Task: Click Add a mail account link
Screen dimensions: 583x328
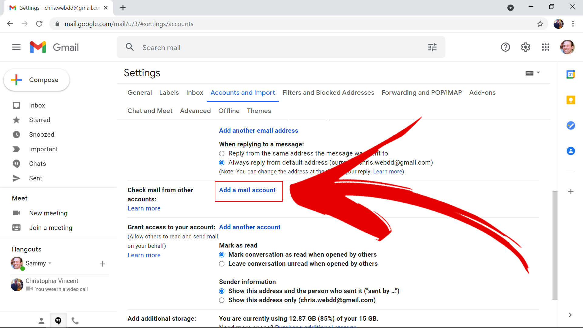Action: 247,190
